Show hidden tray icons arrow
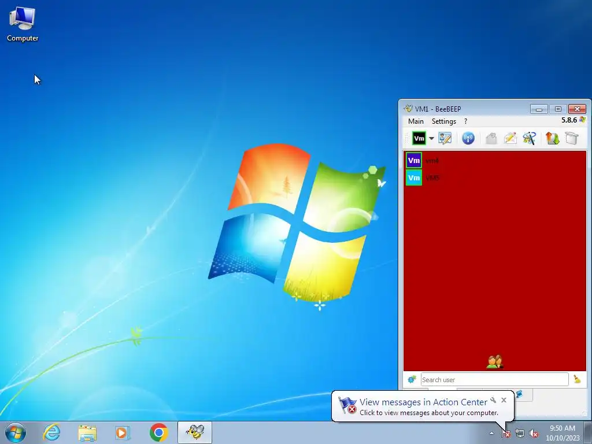 pyautogui.click(x=491, y=434)
